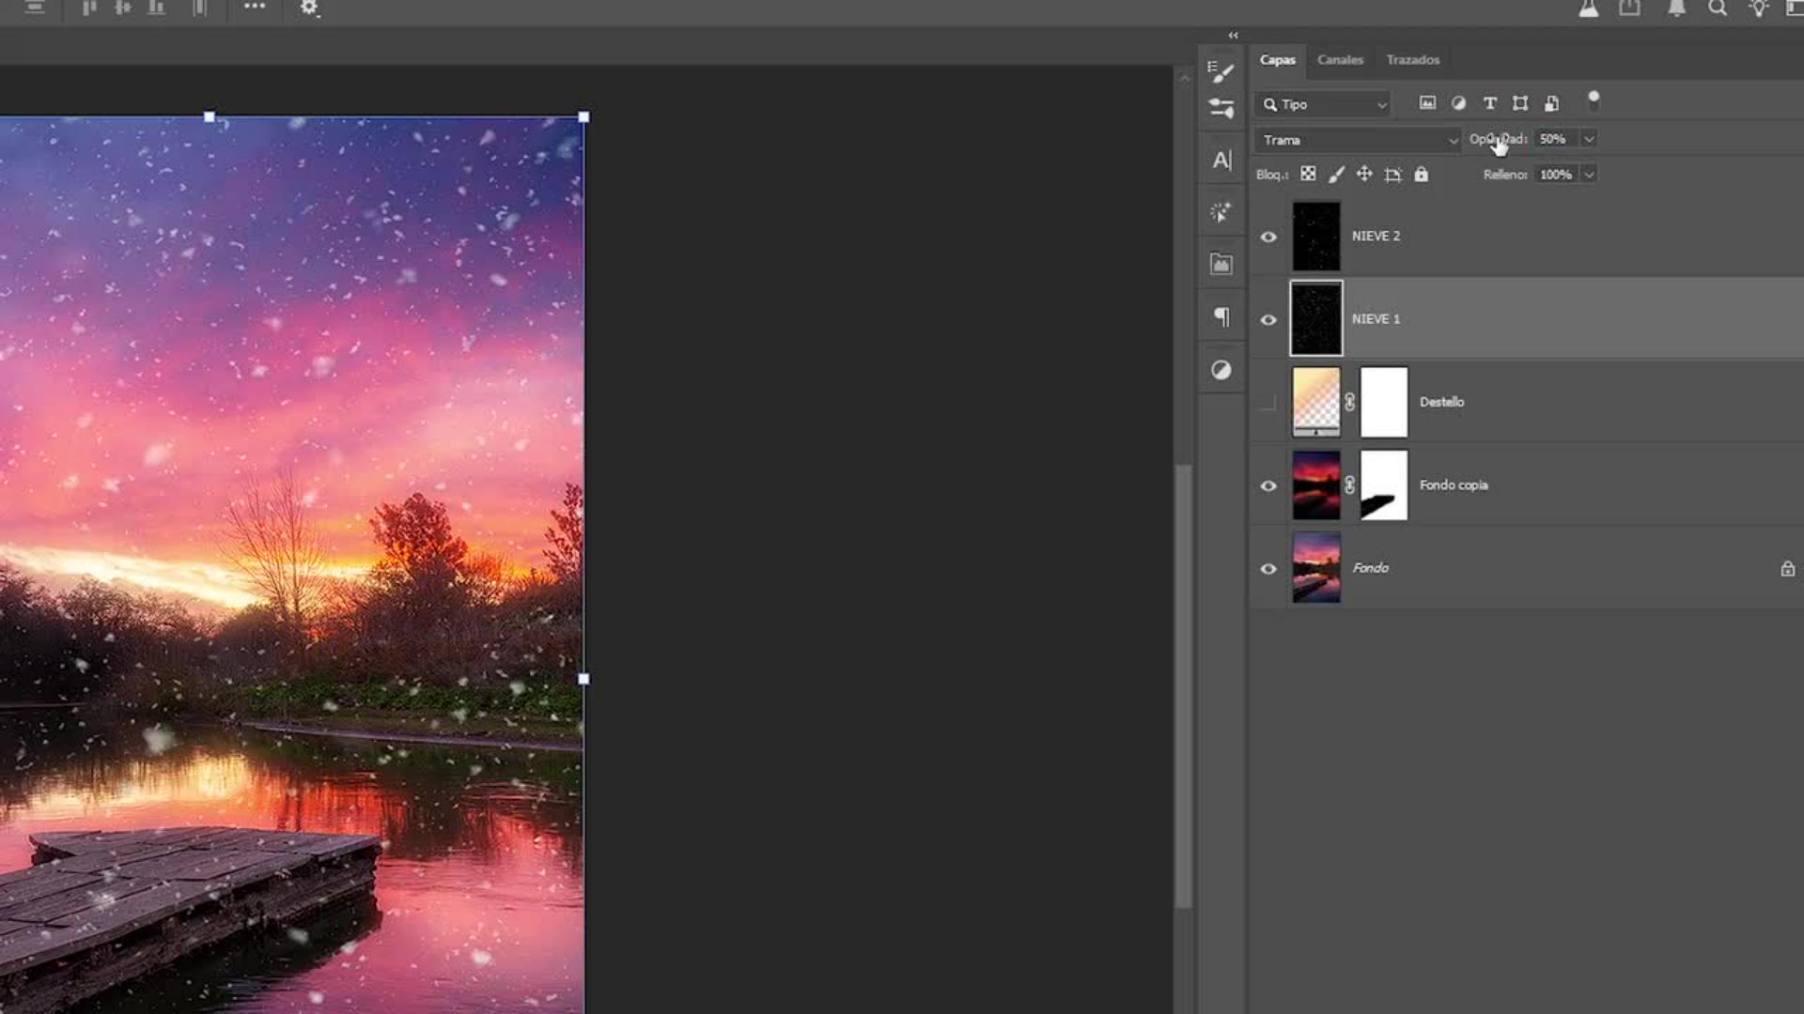Show the Destello layer
This screenshot has height=1014, width=1804.
pos(1268,403)
